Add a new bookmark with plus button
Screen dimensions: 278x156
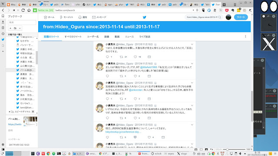pyautogui.click(x=10, y=28)
